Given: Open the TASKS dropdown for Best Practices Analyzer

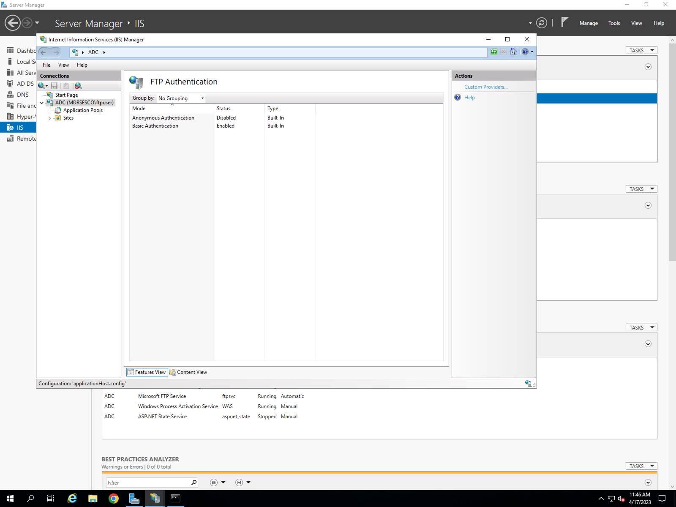Looking at the screenshot, I should 641,466.
